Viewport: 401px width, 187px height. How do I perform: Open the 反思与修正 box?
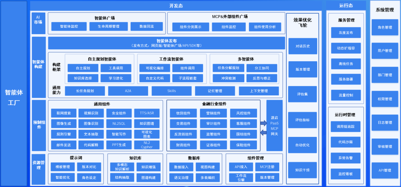click(262, 78)
